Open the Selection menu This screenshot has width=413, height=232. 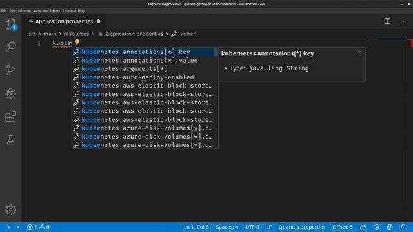pos(25,11)
